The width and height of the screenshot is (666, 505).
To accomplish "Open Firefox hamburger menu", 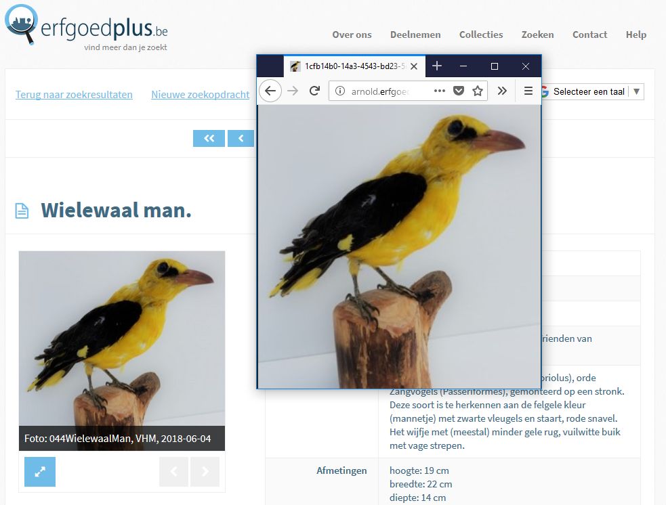I will pos(528,91).
